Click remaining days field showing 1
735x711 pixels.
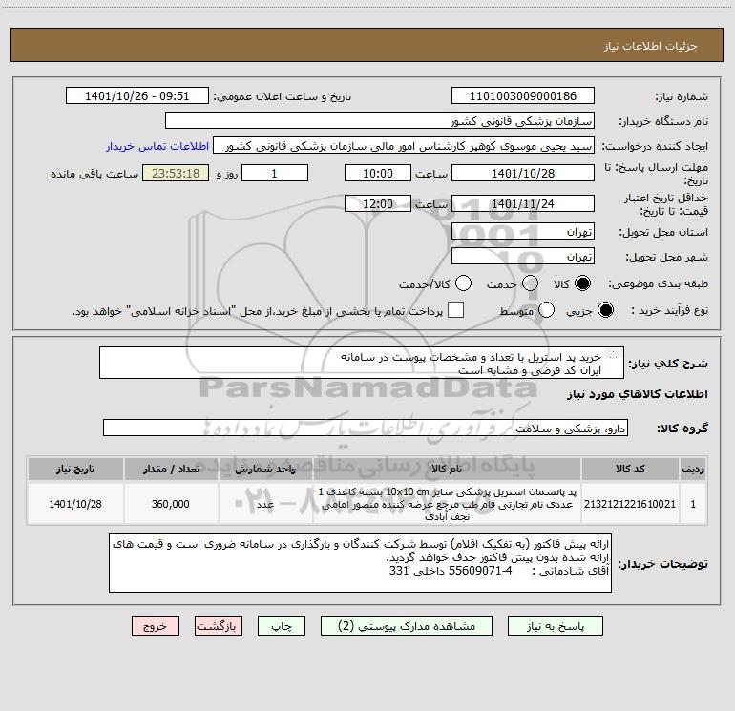[x=275, y=174]
